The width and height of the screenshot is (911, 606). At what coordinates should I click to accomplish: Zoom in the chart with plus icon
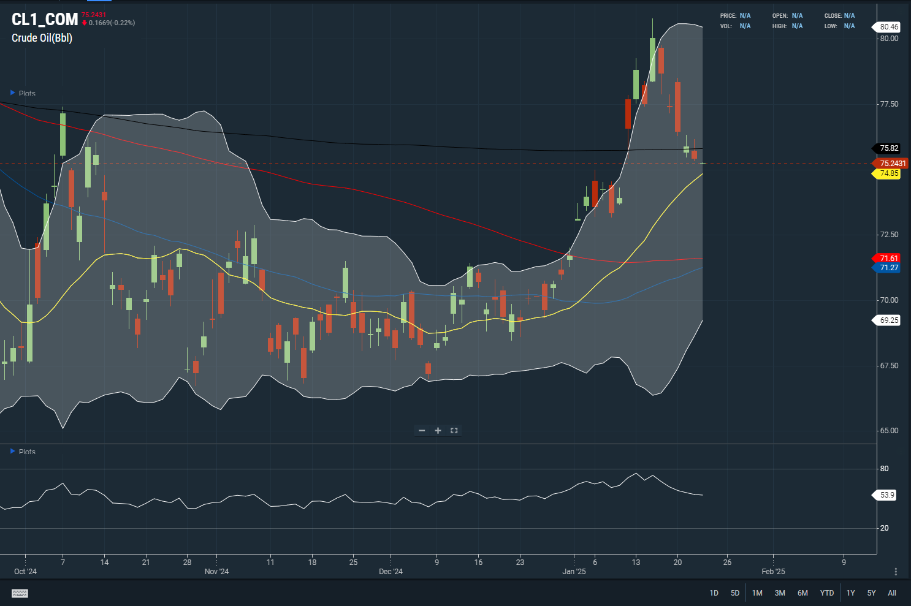click(438, 431)
